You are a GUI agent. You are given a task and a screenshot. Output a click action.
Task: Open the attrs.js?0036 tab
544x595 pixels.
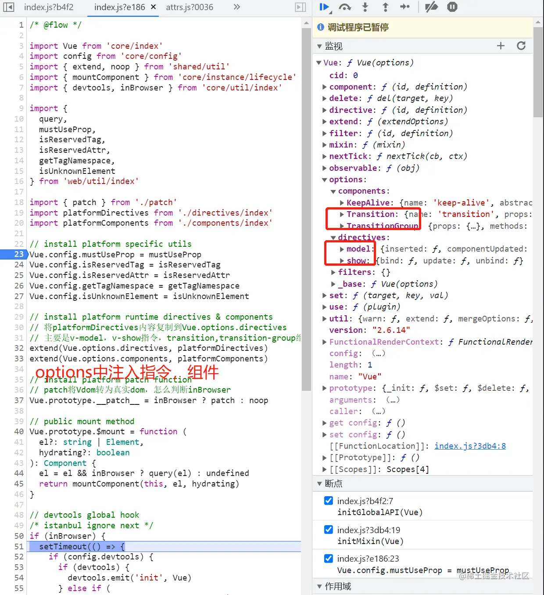pos(190,7)
